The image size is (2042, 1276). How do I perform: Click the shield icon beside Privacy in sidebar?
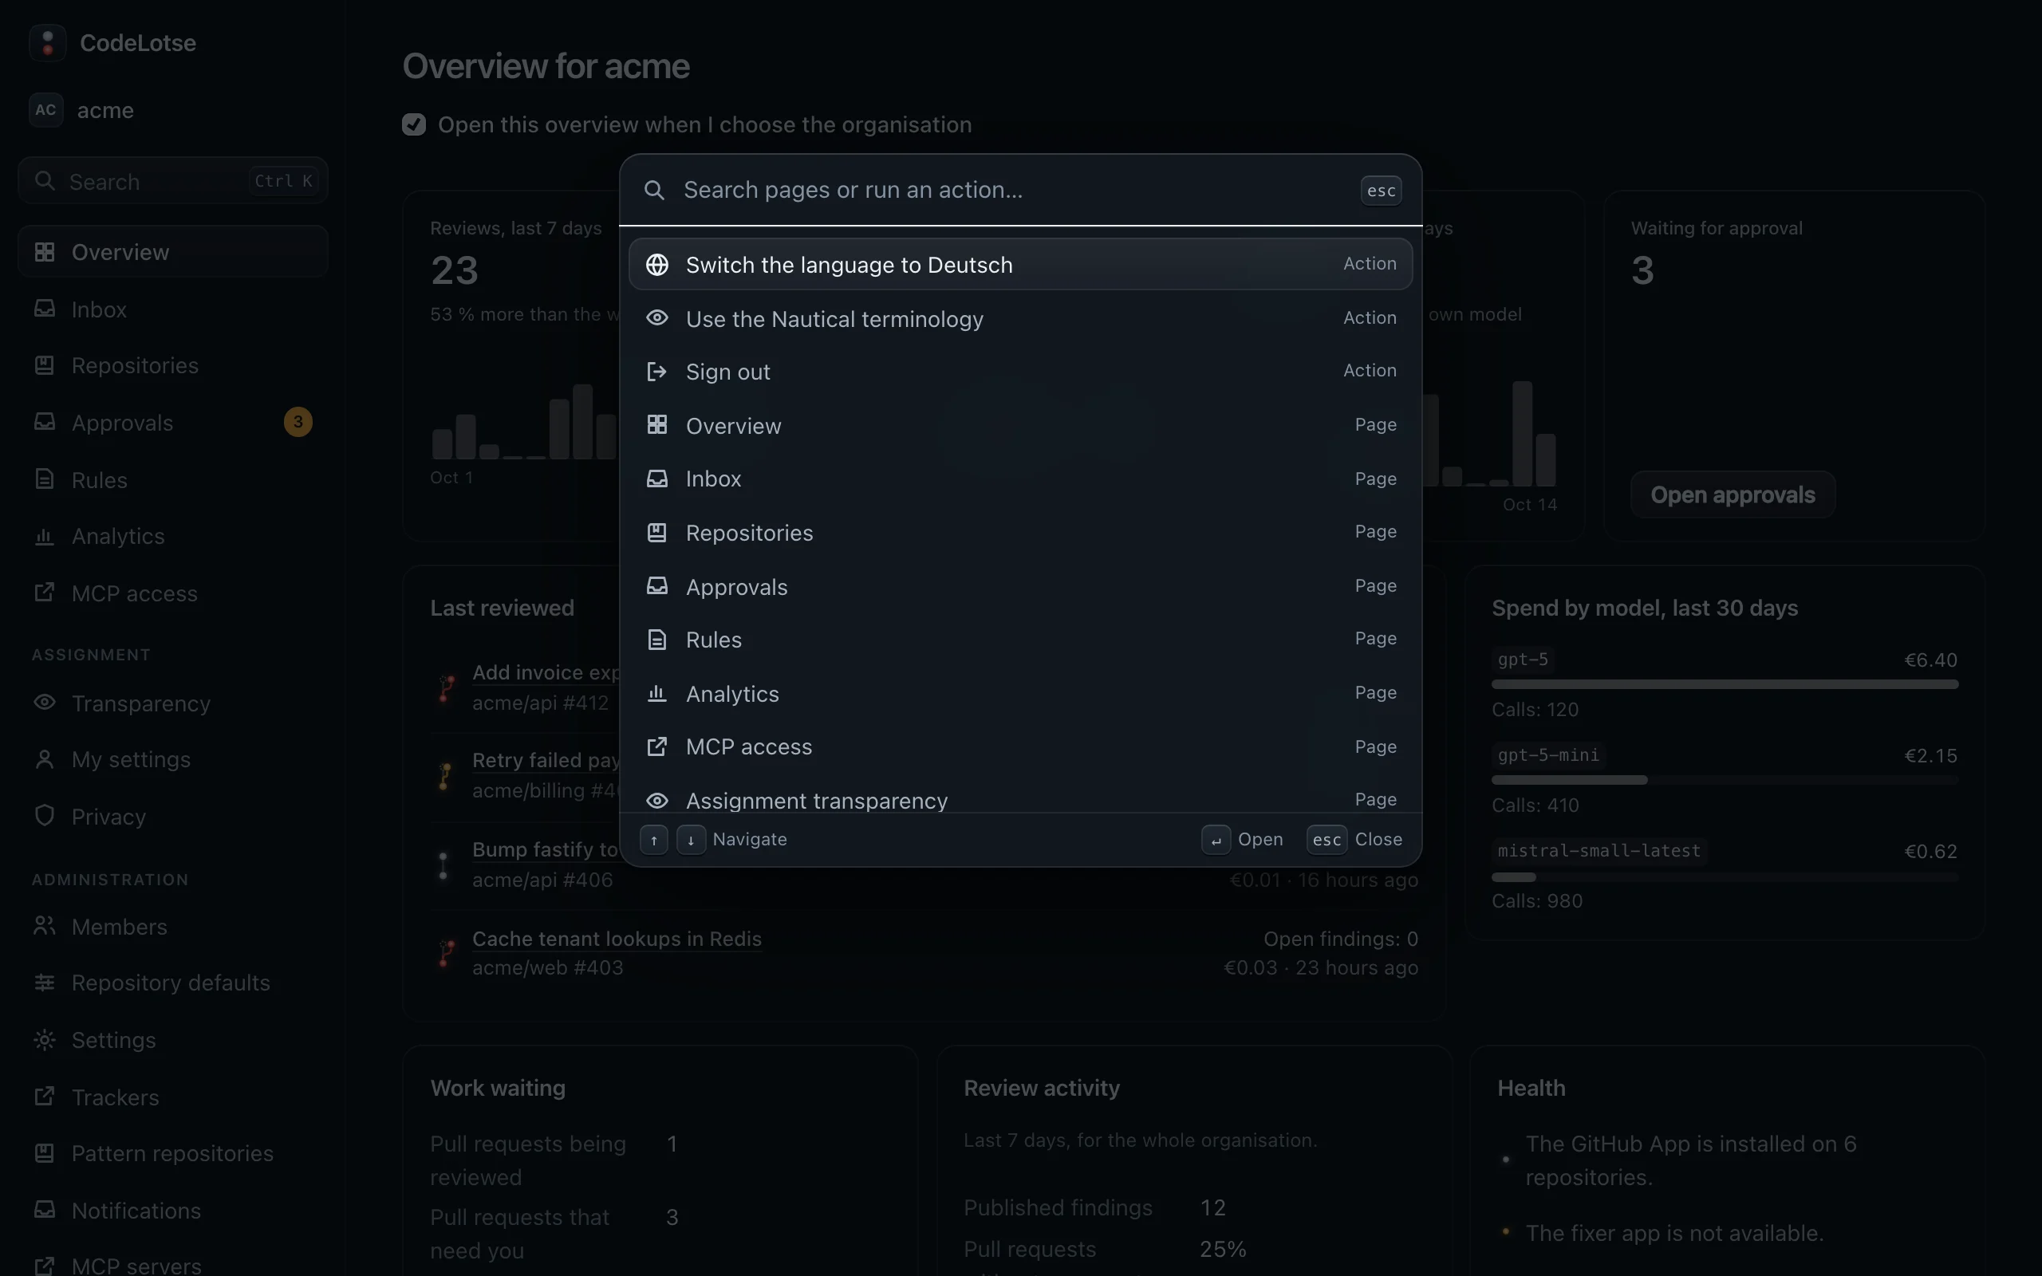coord(45,815)
